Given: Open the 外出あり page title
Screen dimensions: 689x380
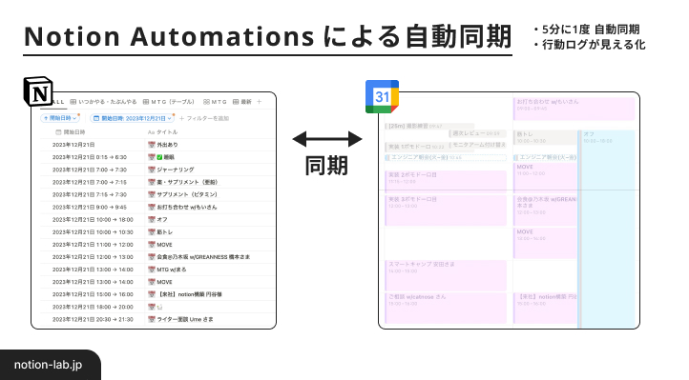Looking at the screenshot, I should click(x=167, y=145).
